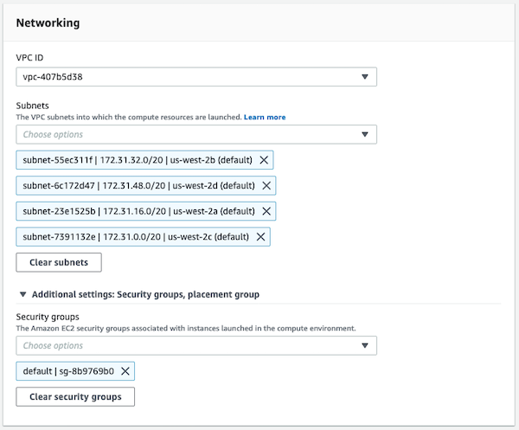Click the subnet-23e1525b us-west-2a tag
Image resolution: width=519 pixels, height=430 pixels.
pyautogui.click(x=138, y=211)
